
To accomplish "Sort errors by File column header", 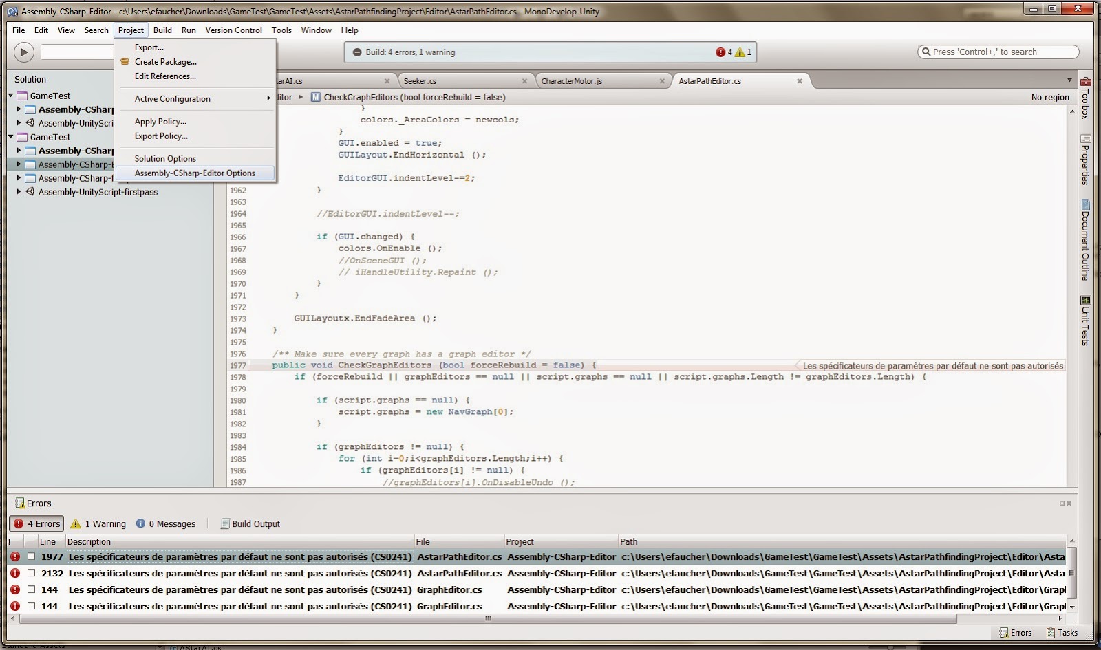I will click(458, 542).
